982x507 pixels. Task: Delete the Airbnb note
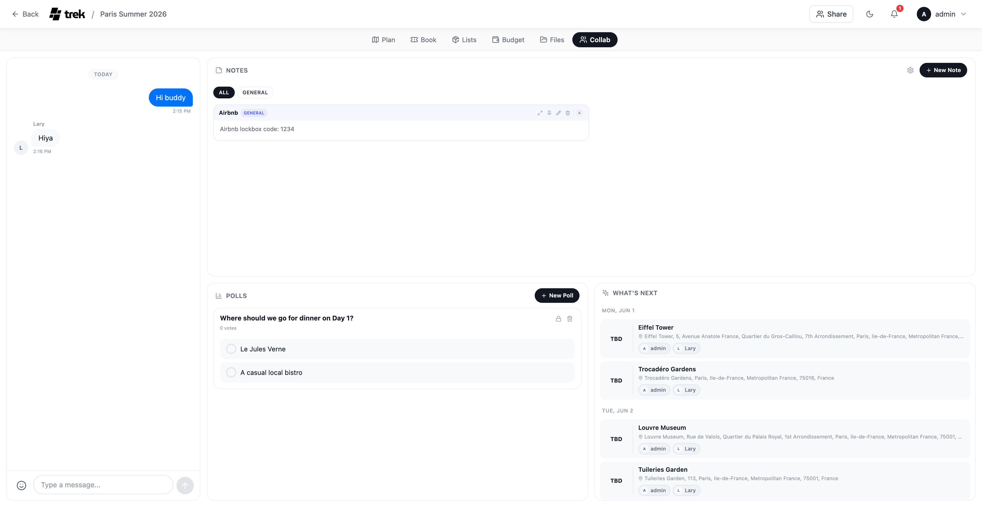pos(568,113)
